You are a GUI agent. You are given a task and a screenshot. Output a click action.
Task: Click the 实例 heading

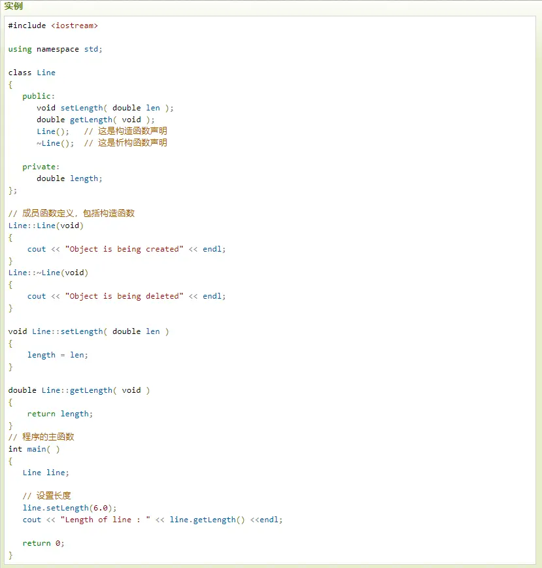(x=14, y=6)
